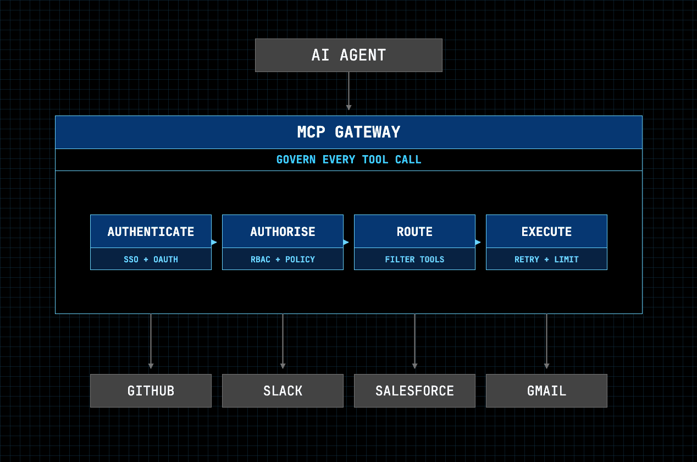Click the RETRY + LIMIT label
The width and height of the screenshot is (697, 462).
[x=546, y=259]
